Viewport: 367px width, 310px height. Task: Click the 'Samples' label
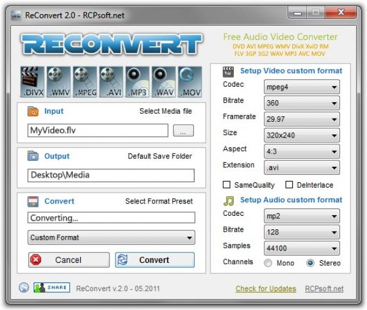coord(236,246)
